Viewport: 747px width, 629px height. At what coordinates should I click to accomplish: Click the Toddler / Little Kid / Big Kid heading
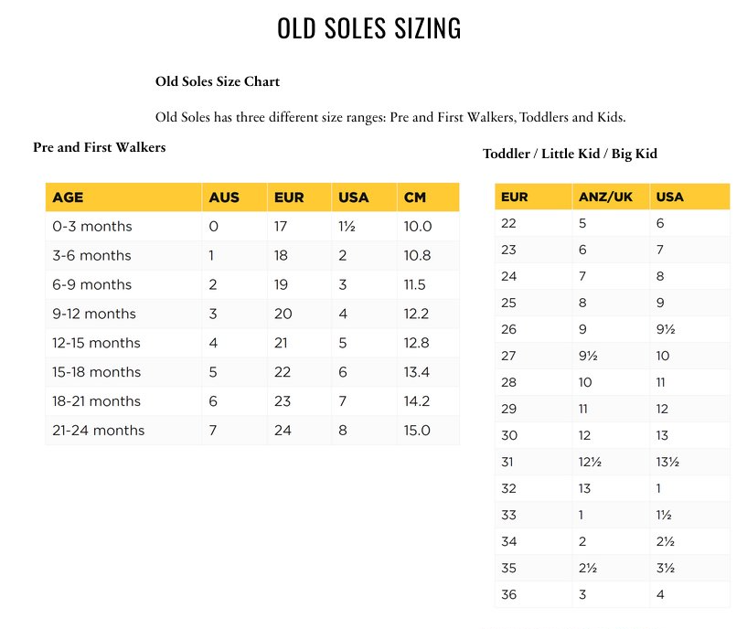click(x=570, y=154)
